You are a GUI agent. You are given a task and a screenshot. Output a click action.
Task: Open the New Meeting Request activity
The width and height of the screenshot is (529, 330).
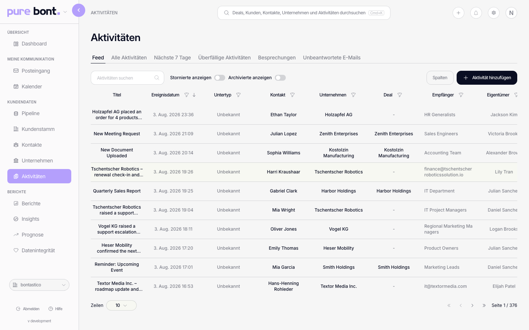[x=117, y=134]
